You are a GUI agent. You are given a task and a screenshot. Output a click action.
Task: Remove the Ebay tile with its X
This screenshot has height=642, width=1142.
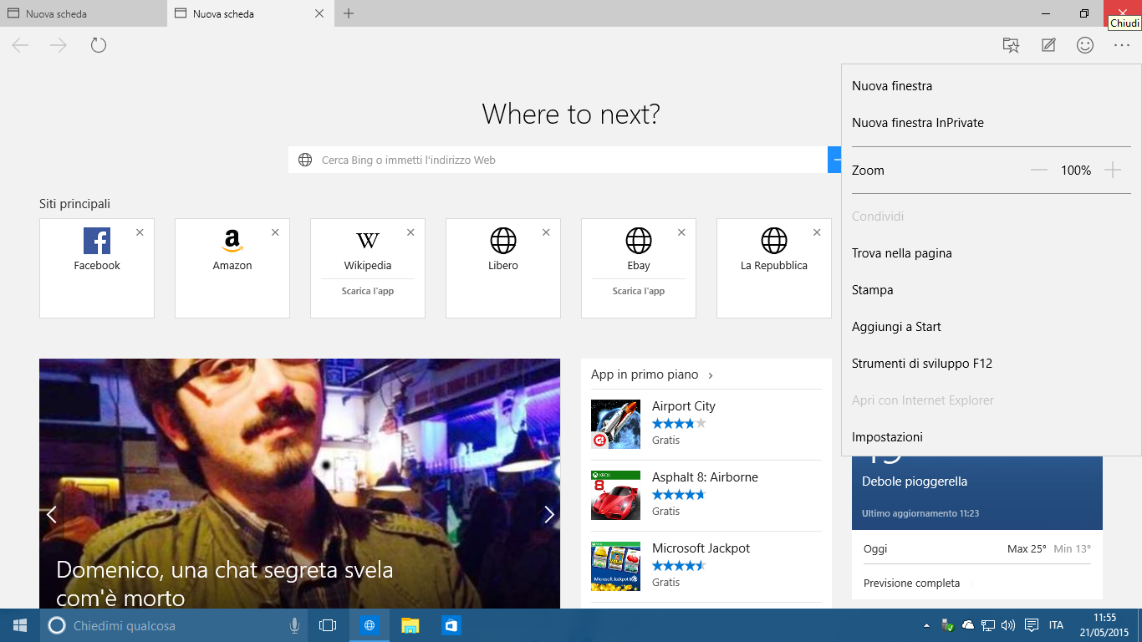tap(681, 232)
